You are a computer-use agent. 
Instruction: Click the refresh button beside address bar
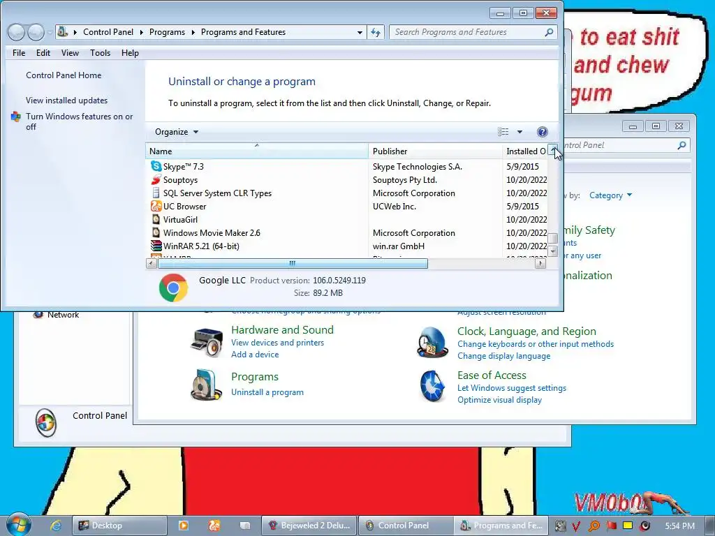[376, 32]
